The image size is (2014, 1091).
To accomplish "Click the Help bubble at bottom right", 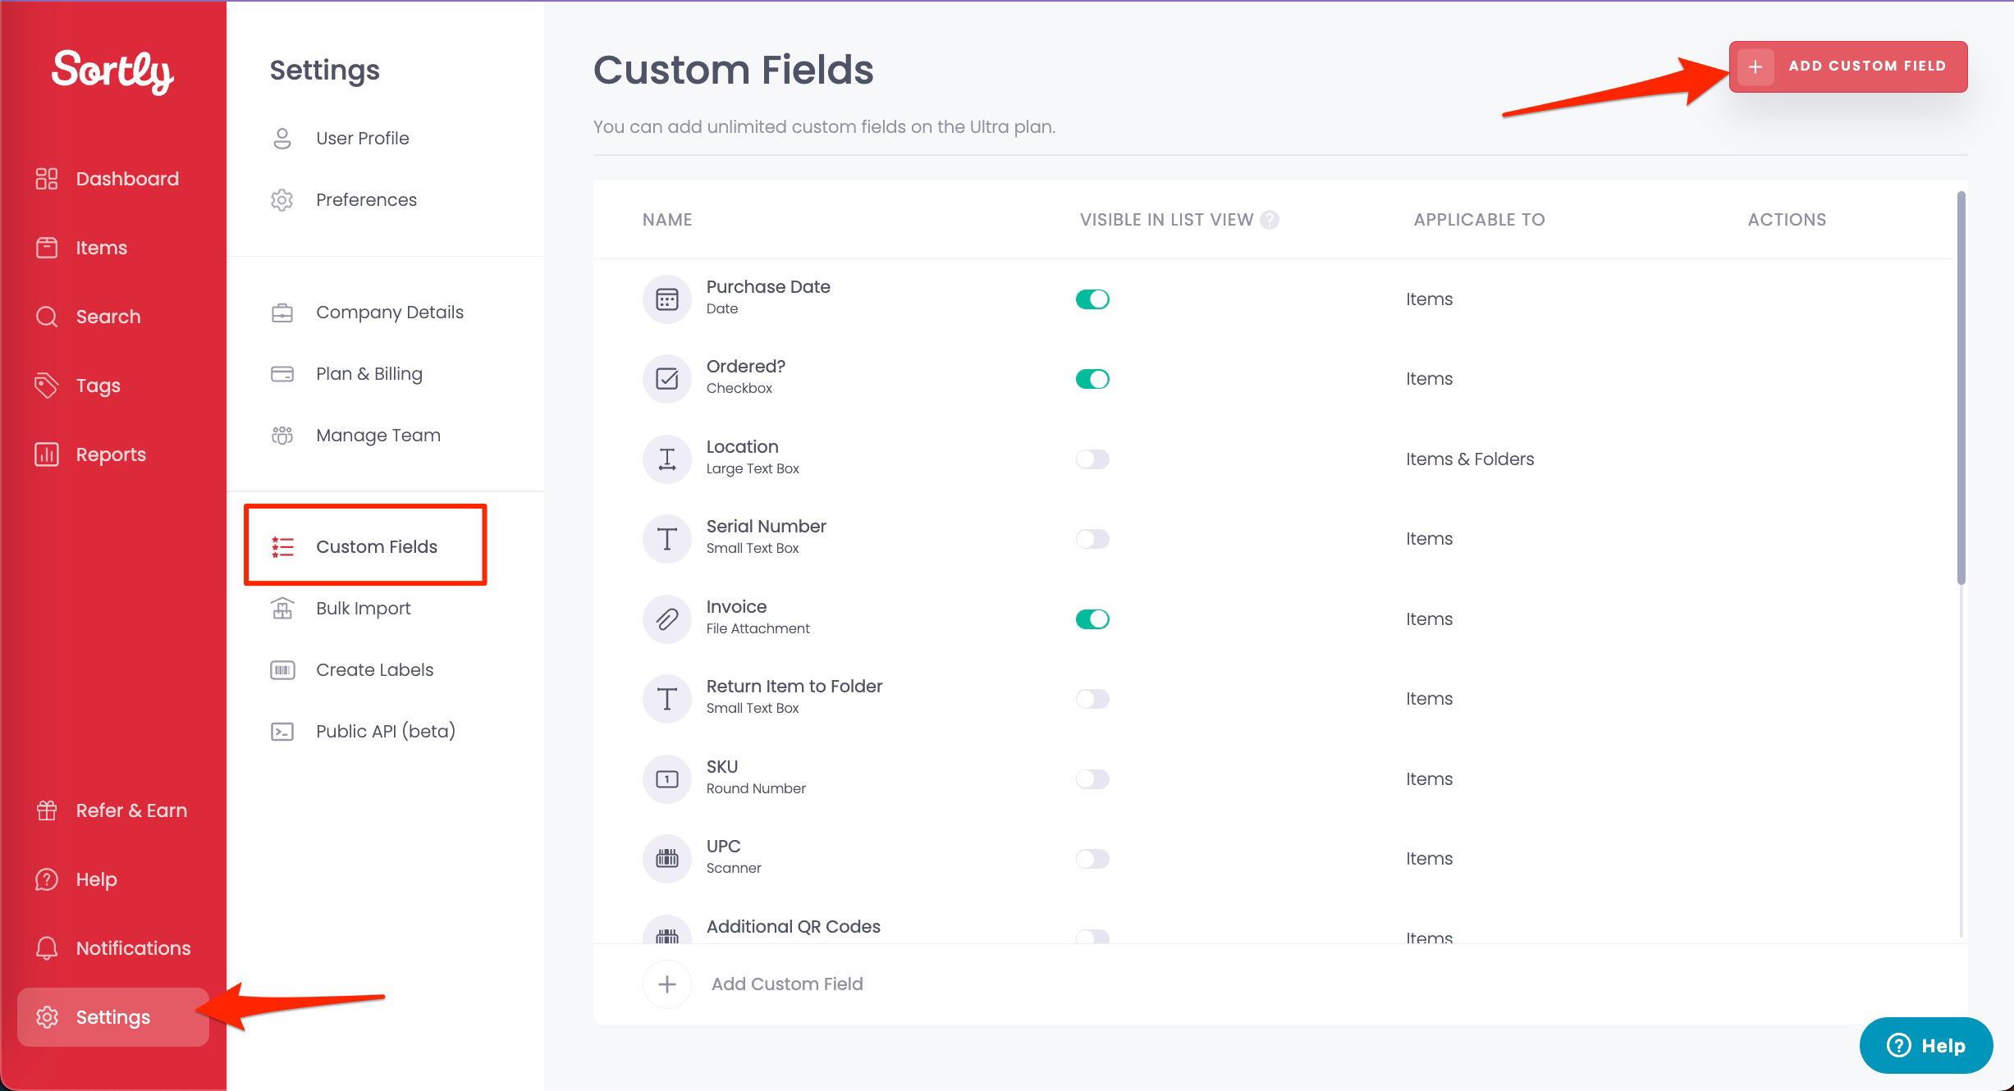I will (1925, 1045).
